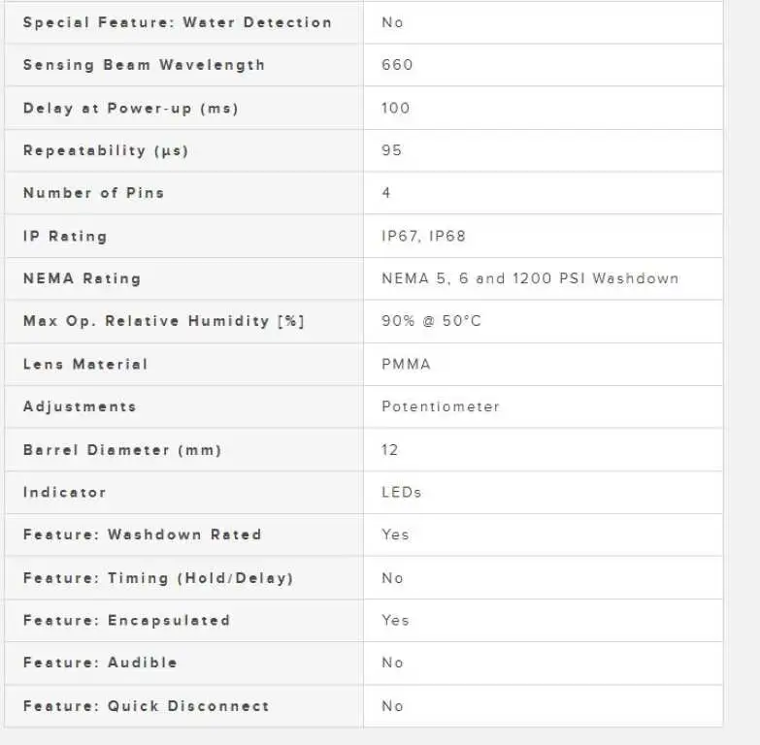Select the "Barrel Diameter (mm)" label
760x745 pixels.
click(122, 450)
